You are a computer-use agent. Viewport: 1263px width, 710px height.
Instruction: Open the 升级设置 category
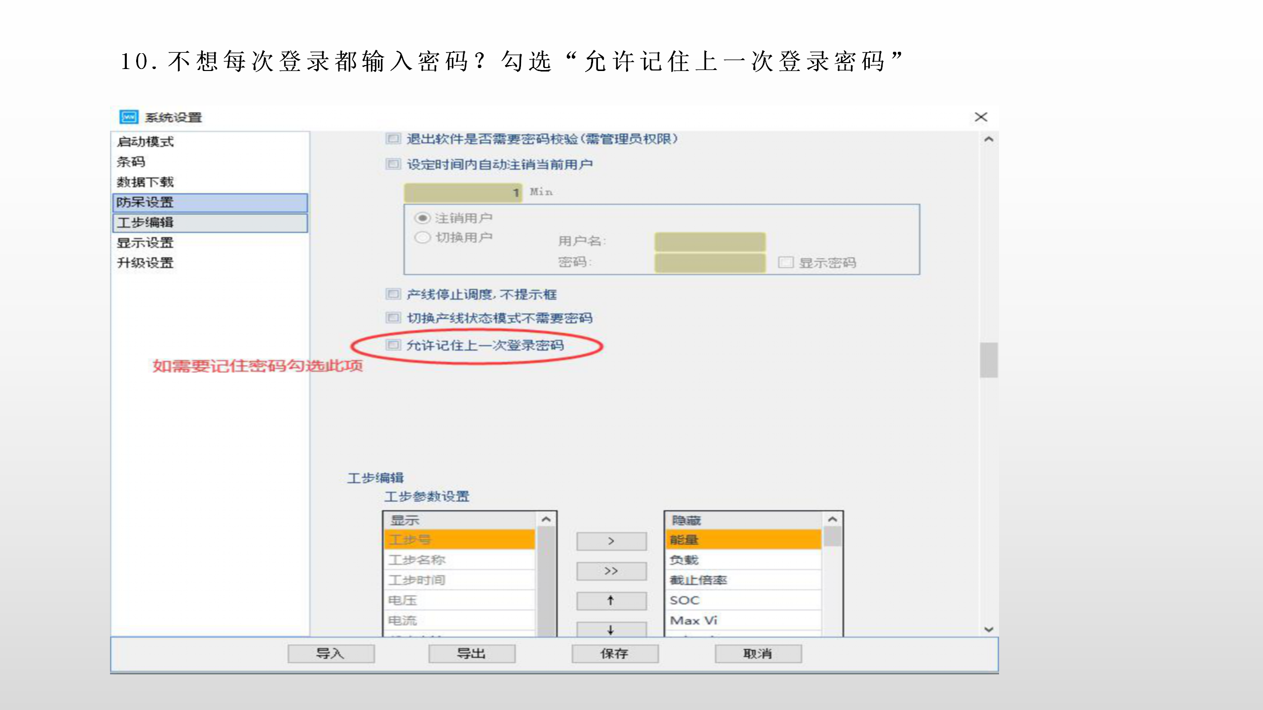[145, 263]
